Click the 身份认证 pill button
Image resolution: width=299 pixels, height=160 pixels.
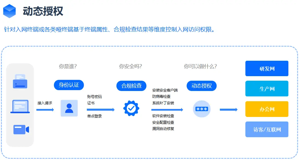(69, 85)
